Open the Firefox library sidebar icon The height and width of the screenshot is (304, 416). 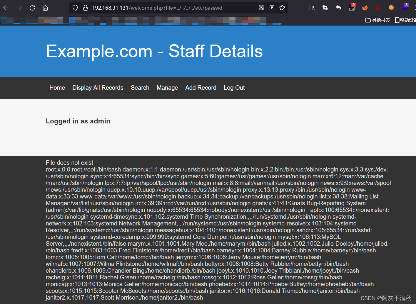pos(312,8)
